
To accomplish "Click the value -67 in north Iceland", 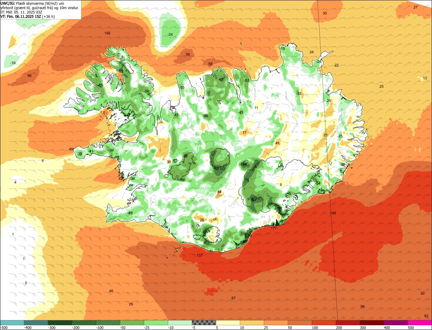I will click(x=221, y=79).
